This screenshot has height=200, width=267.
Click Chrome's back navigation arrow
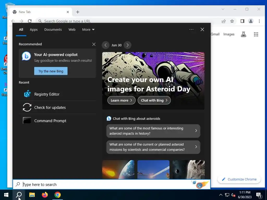13,21
